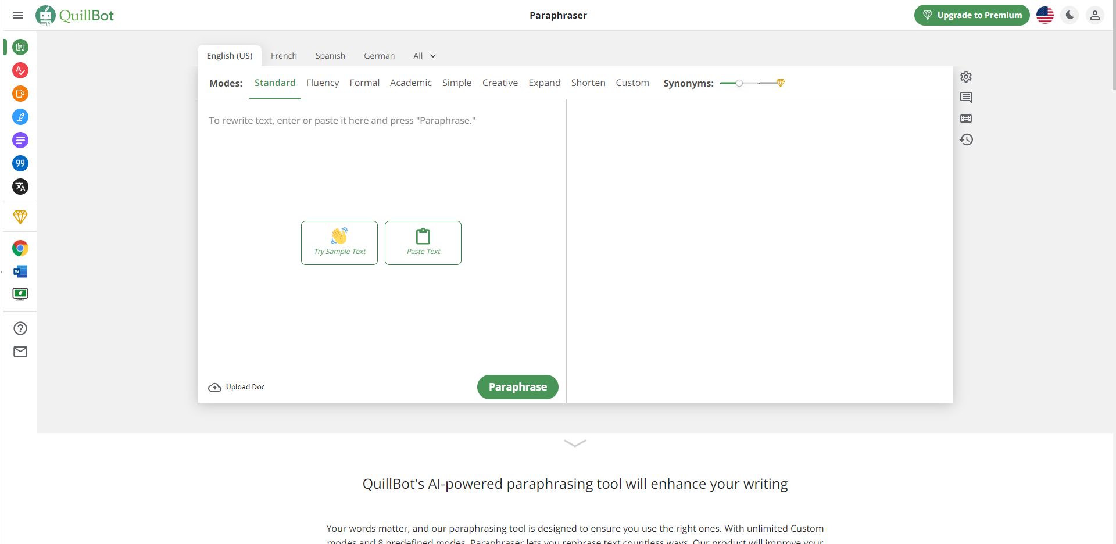Open the Translator sidebar icon

[20, 187]
